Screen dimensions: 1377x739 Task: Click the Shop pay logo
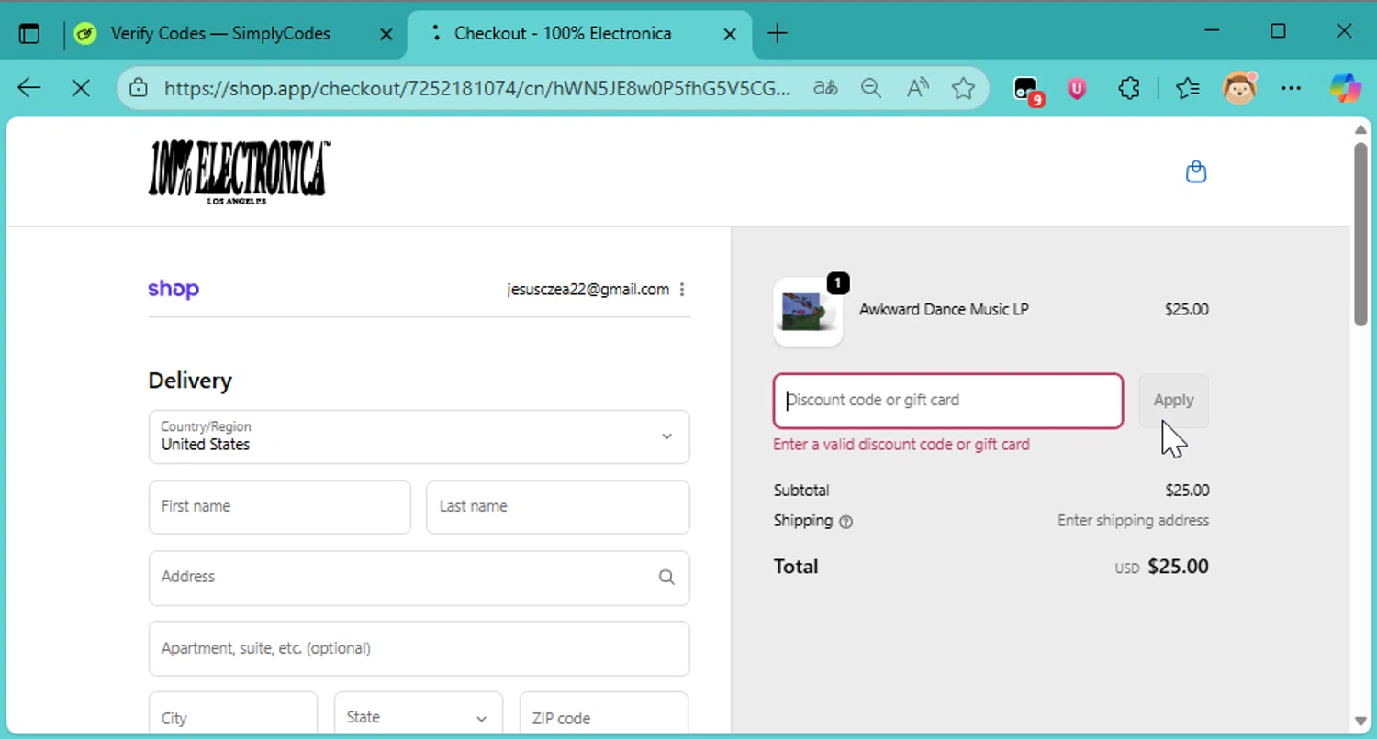click(x=174, y=289)
